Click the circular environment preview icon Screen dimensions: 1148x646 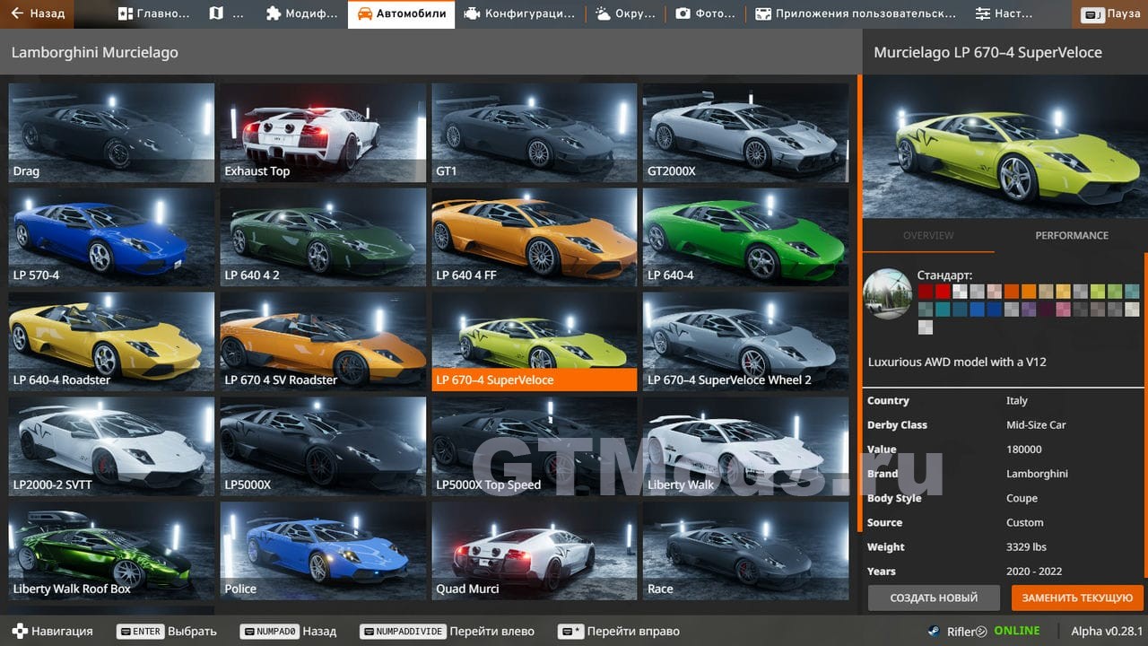[887, 293]
